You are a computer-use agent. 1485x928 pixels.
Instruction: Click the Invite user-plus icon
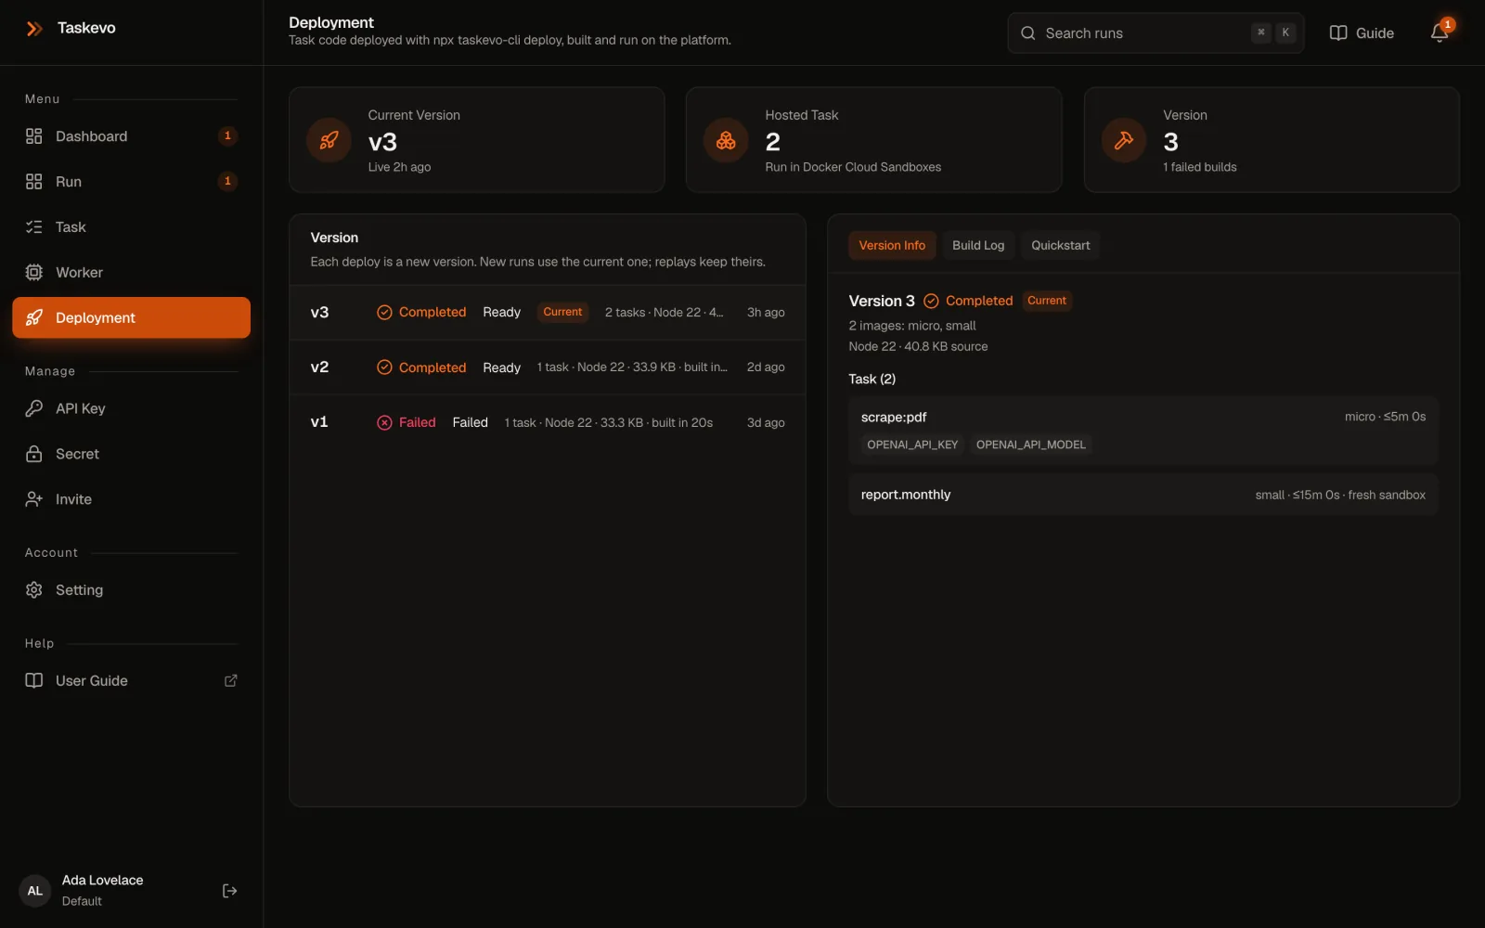(x=34, y=499)
